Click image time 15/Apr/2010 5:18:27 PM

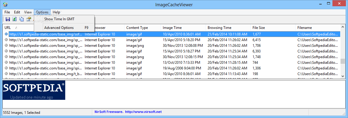point(182,51)
